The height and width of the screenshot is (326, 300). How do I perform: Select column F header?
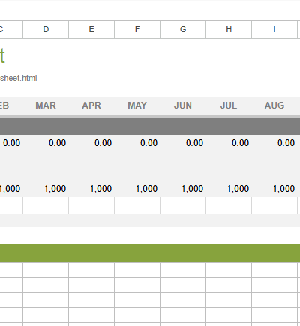click(x=137, y=29)
